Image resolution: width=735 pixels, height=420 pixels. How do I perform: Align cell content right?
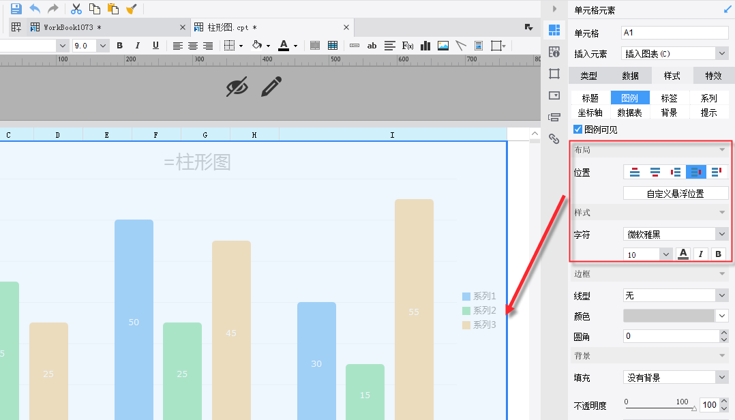coord(208,46)
